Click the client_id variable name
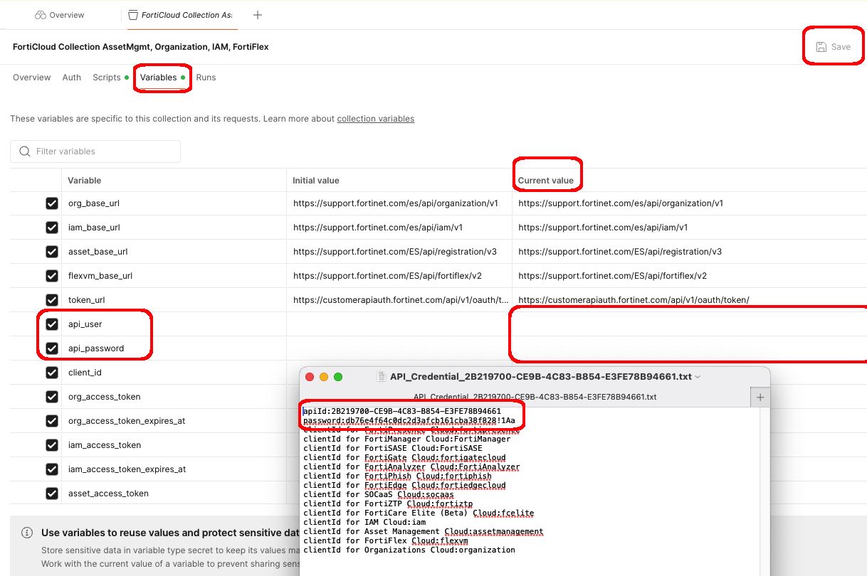Viewport: 867px width, 576px height. pyautogui.click(x=85, y=373)
